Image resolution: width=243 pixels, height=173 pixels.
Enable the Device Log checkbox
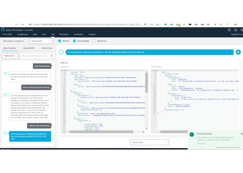pyautogui.click(x=94, y=41)
